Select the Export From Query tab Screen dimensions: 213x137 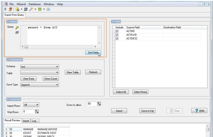point(14,15)
